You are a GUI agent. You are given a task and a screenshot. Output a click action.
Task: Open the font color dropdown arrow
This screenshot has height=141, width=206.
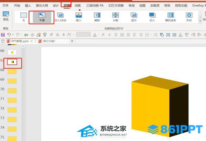[x=99, y=35]
